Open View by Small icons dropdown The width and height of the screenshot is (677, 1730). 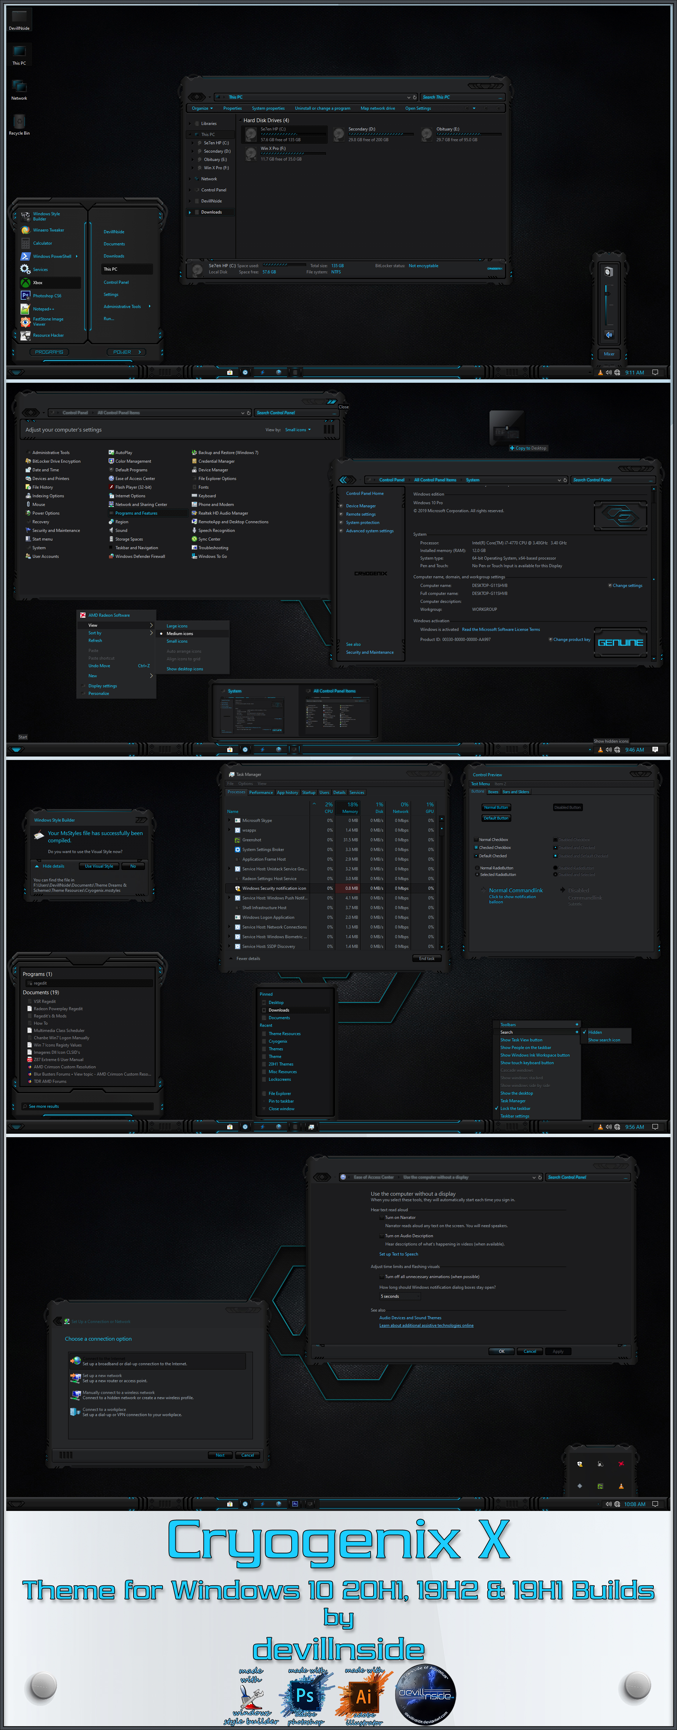click(298, 430)
